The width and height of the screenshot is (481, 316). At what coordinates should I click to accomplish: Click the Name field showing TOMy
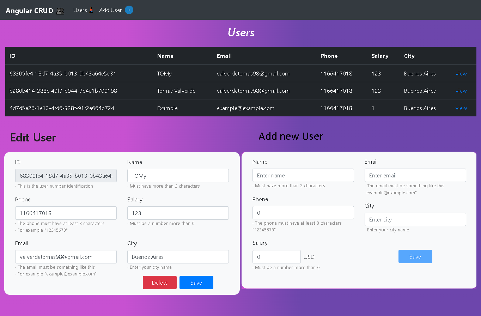click(x=178, y=175)
